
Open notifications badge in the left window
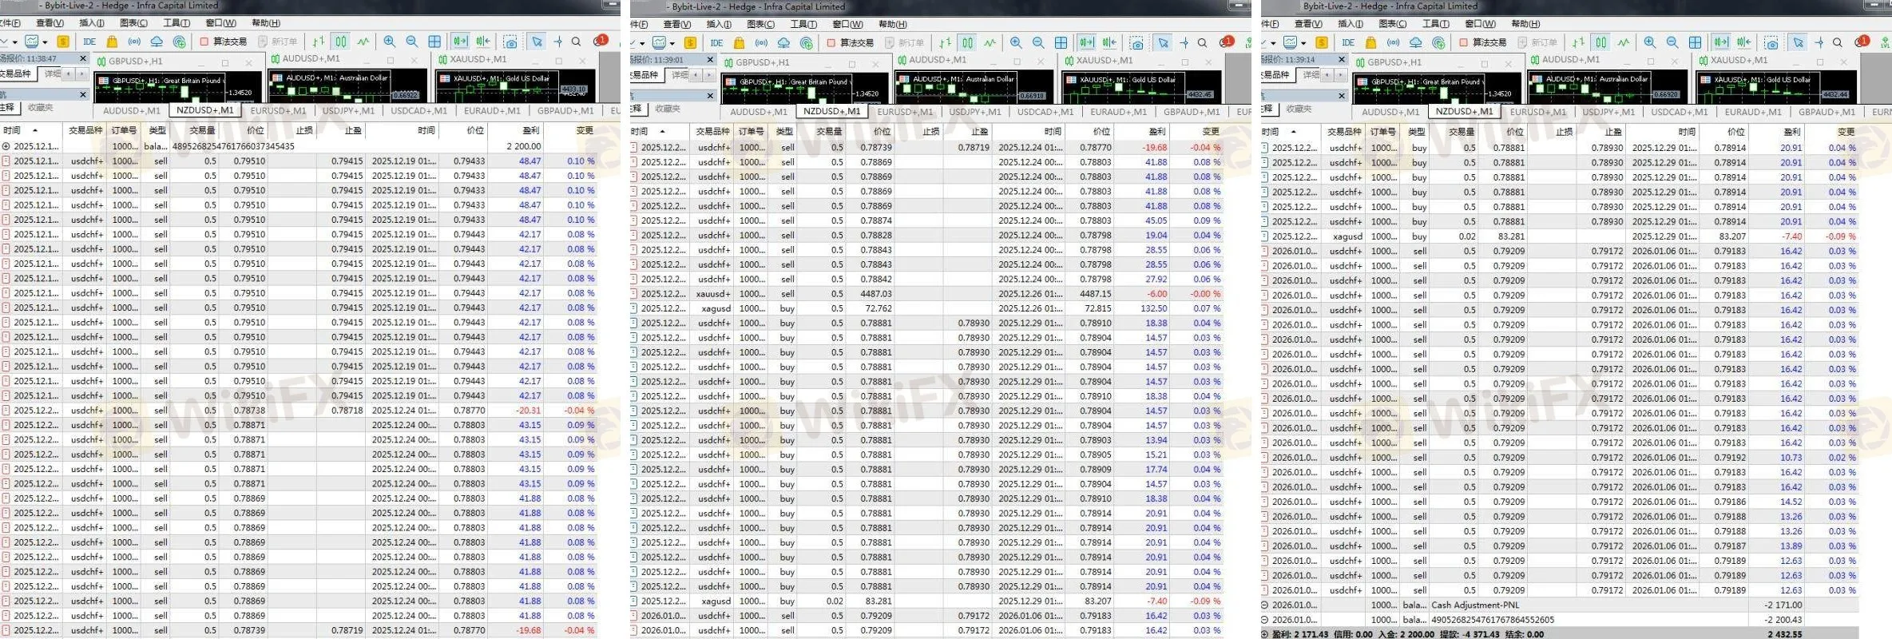[601, 41]
